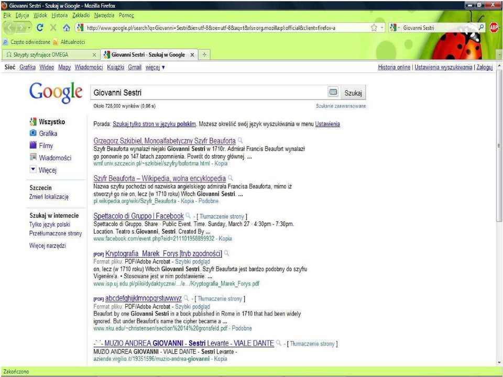Open the Zakładki menu
The image size is (503, 377).
(x=81, y=15)
